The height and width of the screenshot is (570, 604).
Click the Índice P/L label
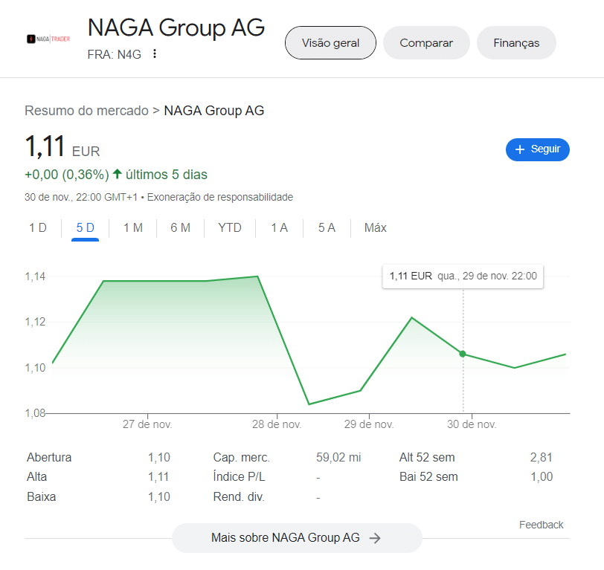pyautogui.click(x=239, y=477)
